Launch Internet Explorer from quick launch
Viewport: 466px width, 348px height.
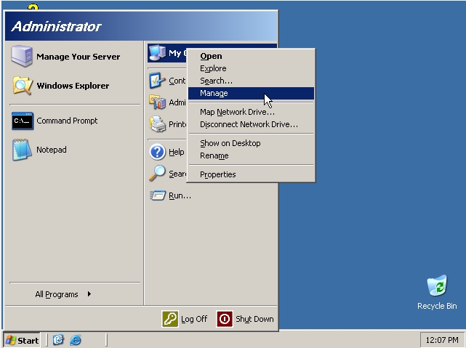tap(76, 340)
